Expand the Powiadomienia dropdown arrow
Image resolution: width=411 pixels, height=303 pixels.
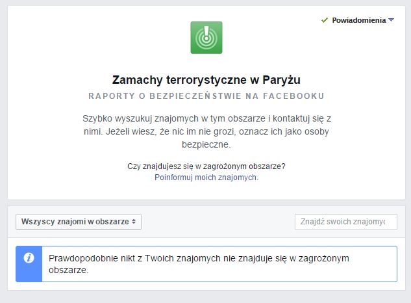coord(391,20)
